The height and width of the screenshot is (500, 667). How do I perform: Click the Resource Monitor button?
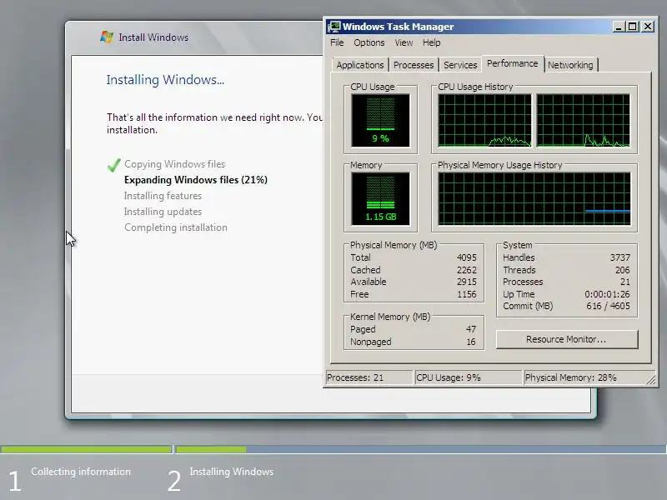567,339
